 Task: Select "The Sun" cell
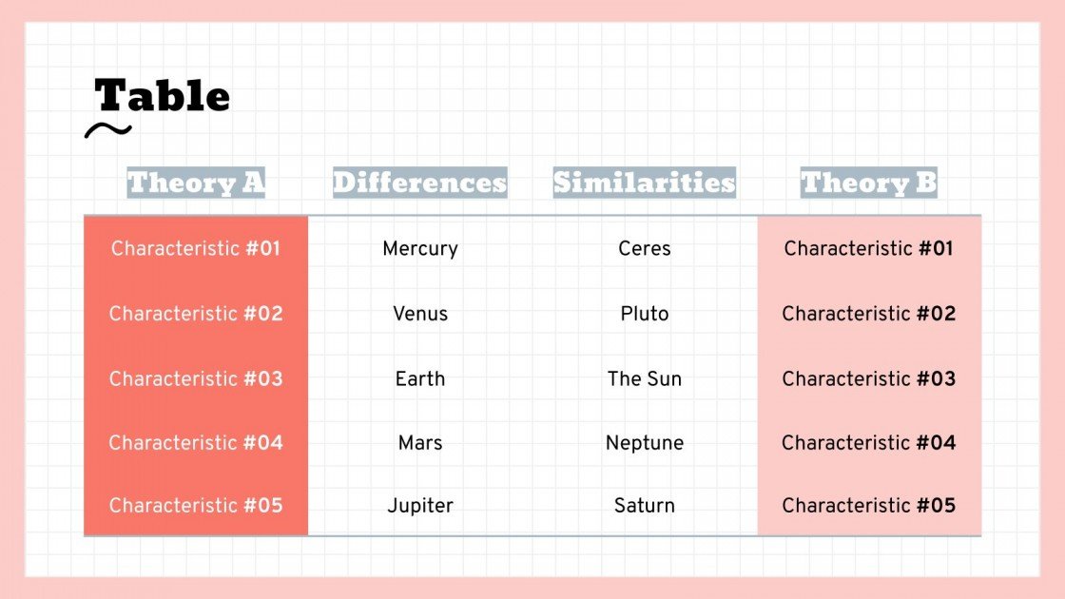pos(645,378)
